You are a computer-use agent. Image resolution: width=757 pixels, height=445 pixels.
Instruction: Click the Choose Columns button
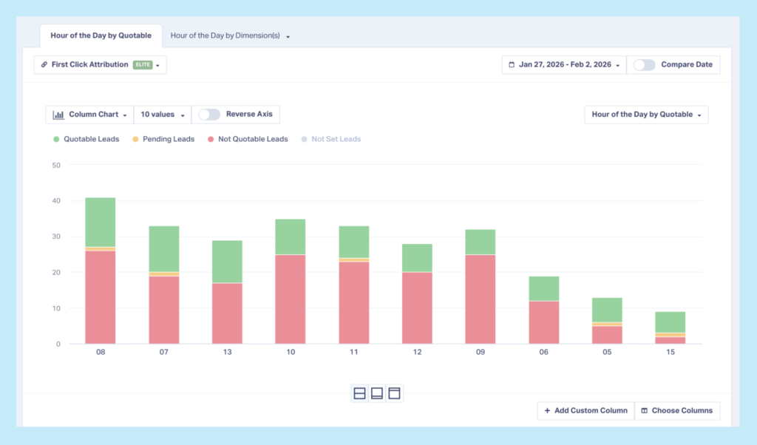point(677,410)
